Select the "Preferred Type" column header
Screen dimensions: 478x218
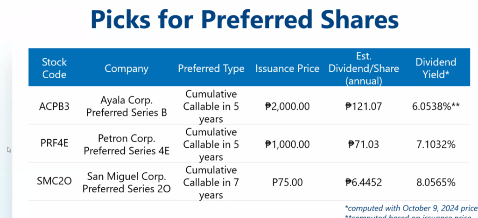point(211,68)
